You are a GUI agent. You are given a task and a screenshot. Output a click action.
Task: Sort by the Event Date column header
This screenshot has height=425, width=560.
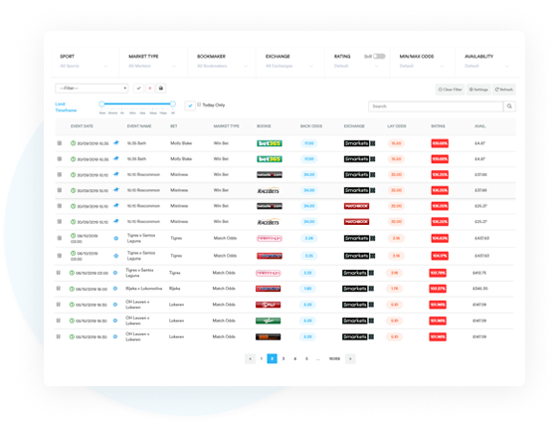pos(82,126)
